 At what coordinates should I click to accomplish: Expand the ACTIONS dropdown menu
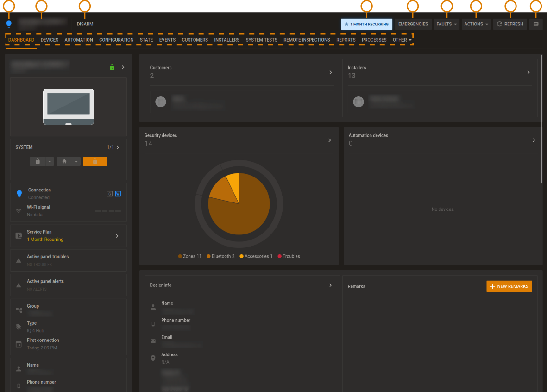[476, 24]
